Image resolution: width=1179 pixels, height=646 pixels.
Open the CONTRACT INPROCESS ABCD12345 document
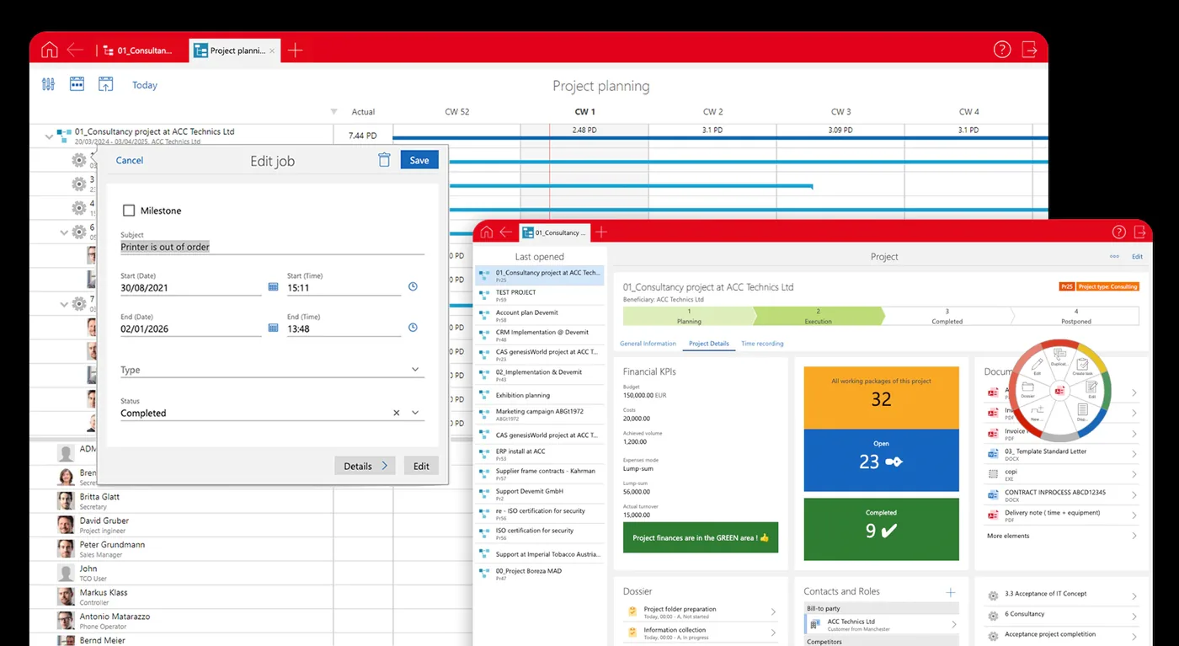[x=1061, y=495]
